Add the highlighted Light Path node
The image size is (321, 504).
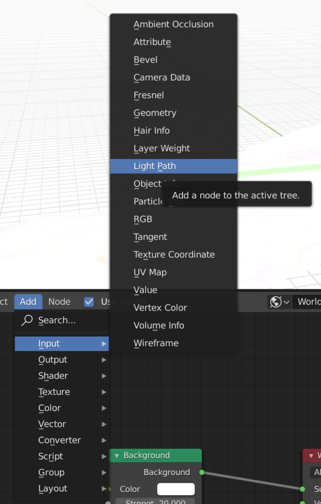174,166
